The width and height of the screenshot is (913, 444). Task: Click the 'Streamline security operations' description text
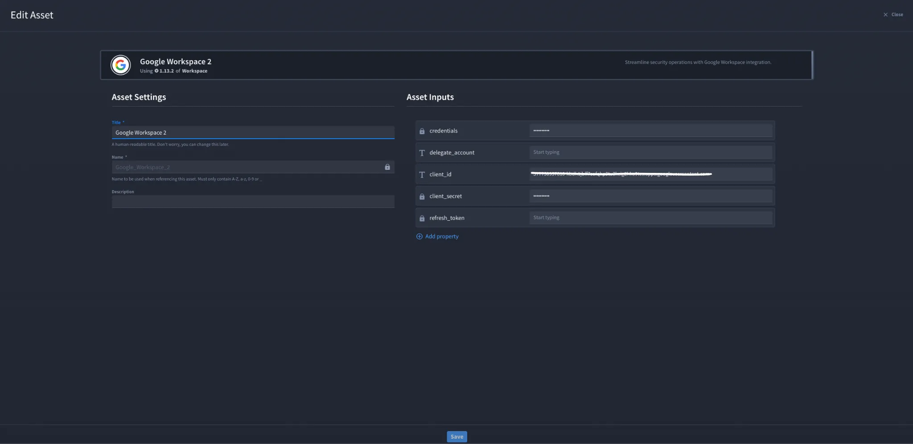pyautogui.click(x=698, y=62)
